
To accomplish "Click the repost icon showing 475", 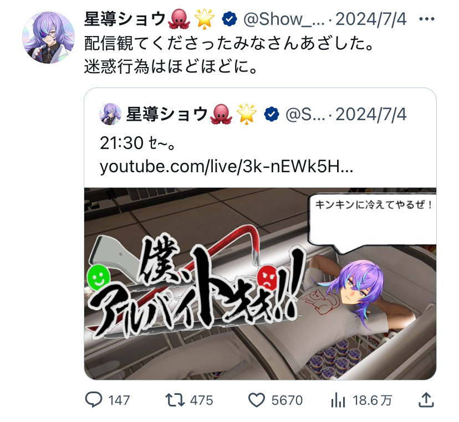I will (175, 400).
